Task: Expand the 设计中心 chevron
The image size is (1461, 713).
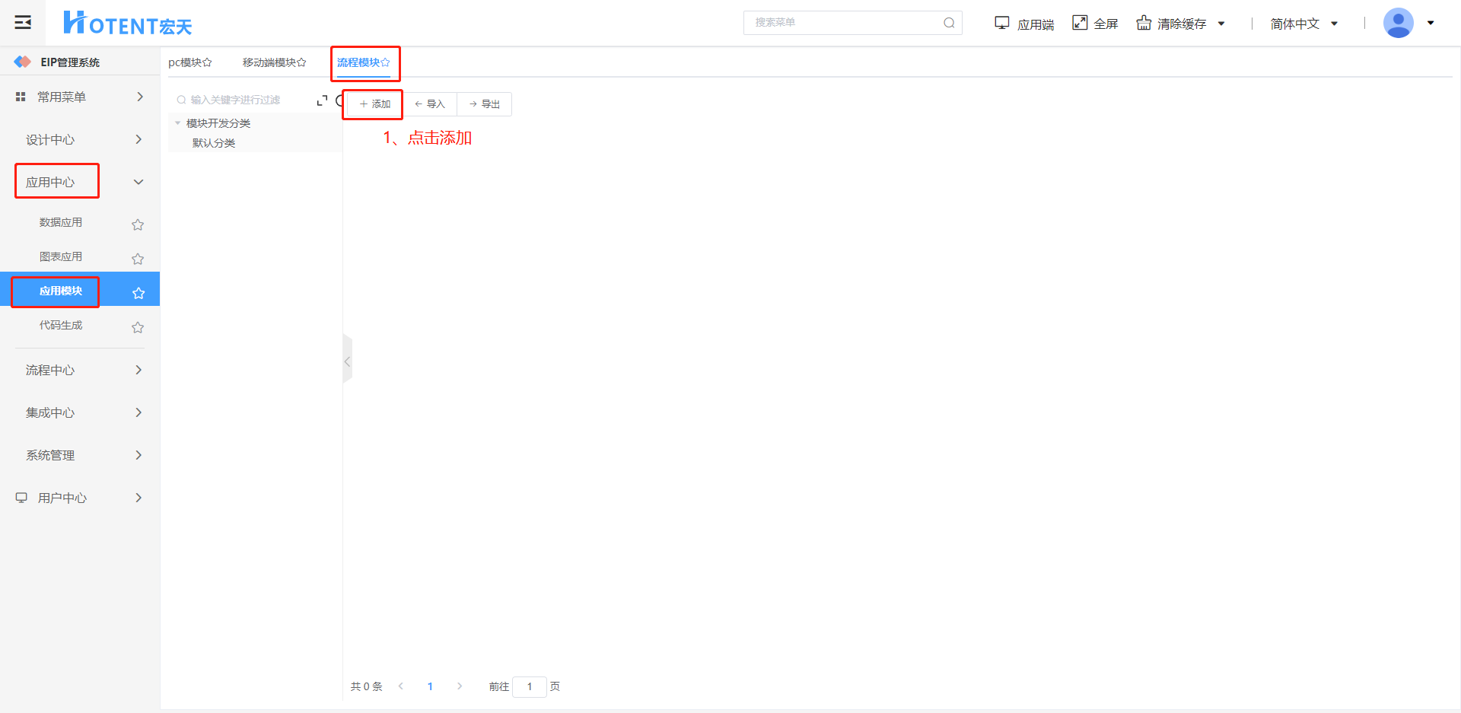Action: [138, 139]
